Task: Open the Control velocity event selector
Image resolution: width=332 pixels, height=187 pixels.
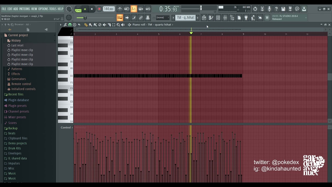Action: click(x=67, y=128)
